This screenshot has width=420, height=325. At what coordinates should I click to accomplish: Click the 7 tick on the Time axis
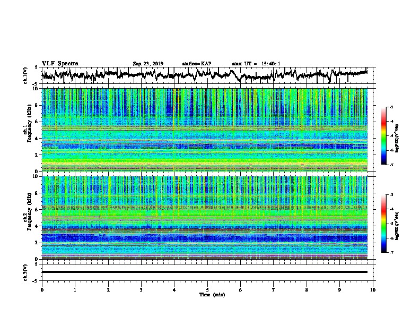274,290
